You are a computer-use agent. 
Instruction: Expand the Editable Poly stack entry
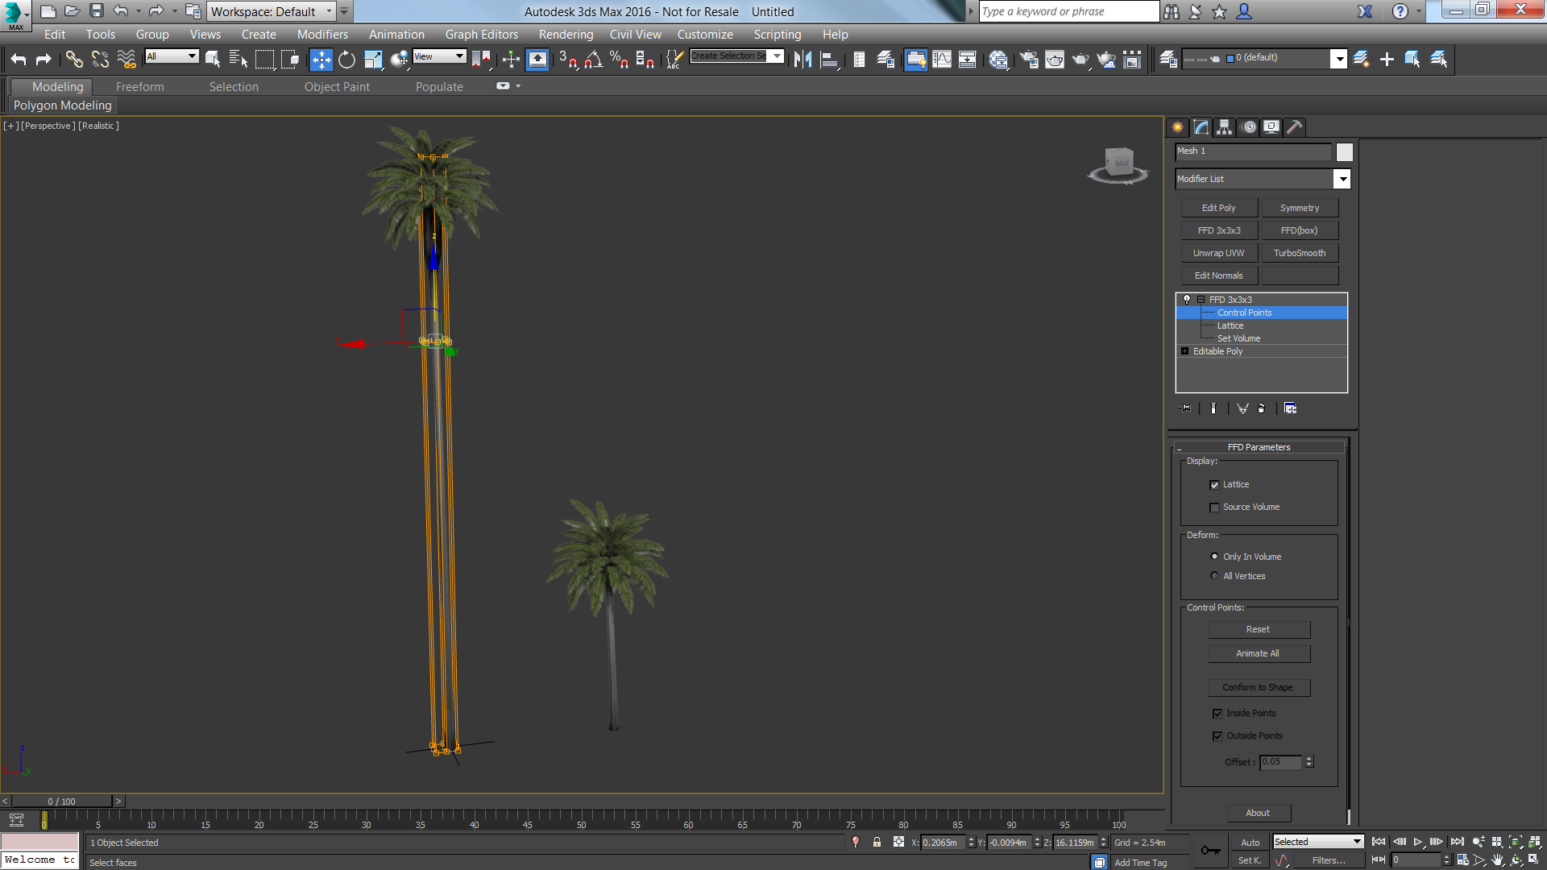click(x=1184, y=351)
